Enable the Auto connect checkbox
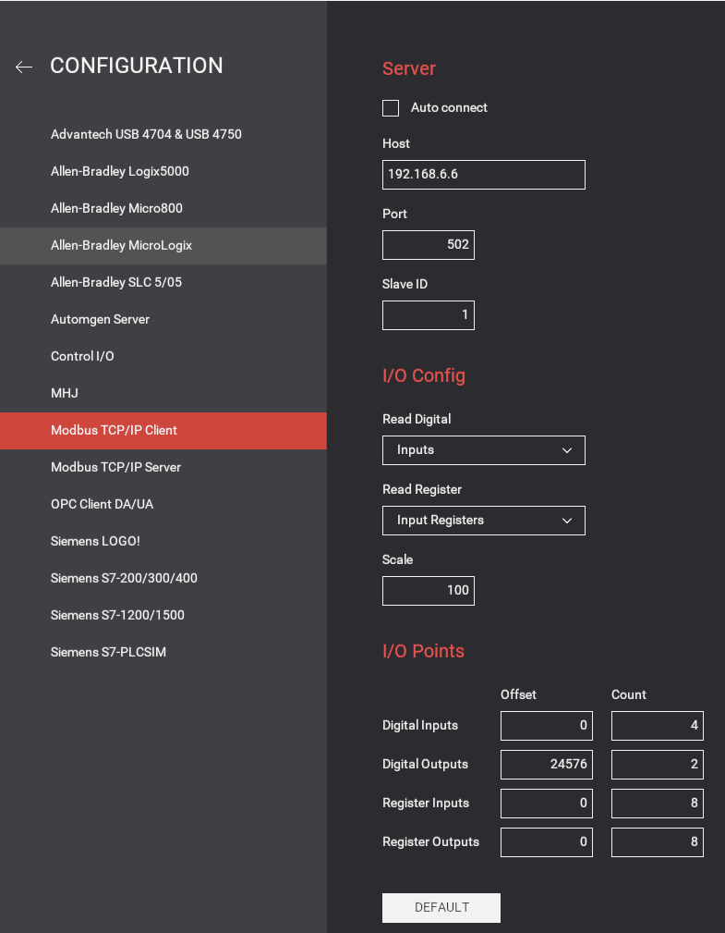The width and height of the screenshot is (725, 933). (391, 108)
